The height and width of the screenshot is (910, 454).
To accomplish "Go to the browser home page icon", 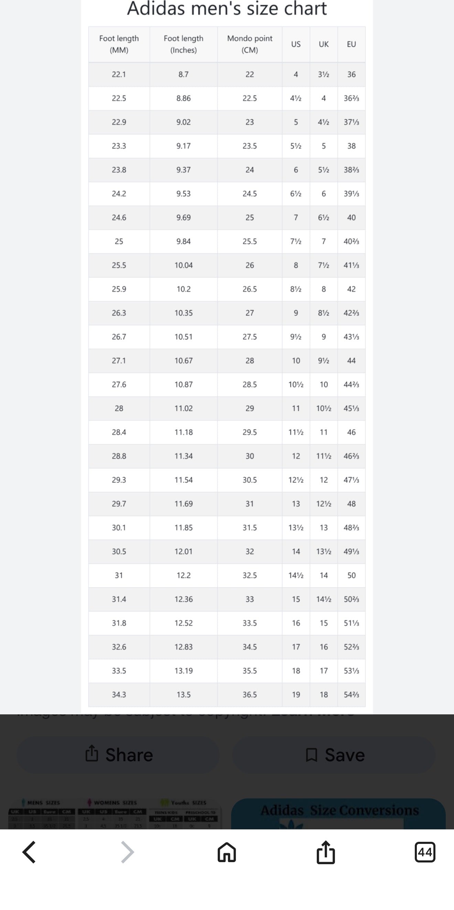I will (x=226, y=852).
